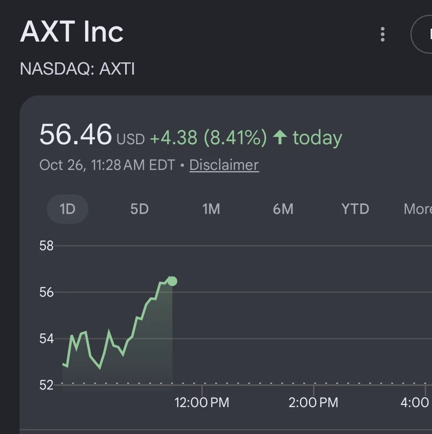Show the 6M chart range
432x434 pixels.
283,209
